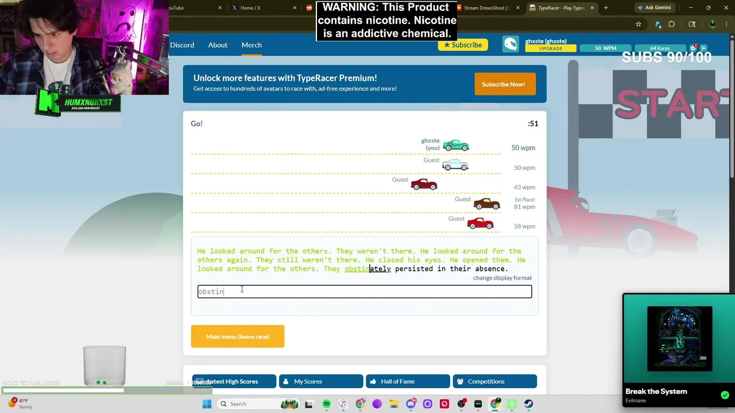Screen dimensions: 735x413
Task: Open the About nav link
Action: coord(218,45)
